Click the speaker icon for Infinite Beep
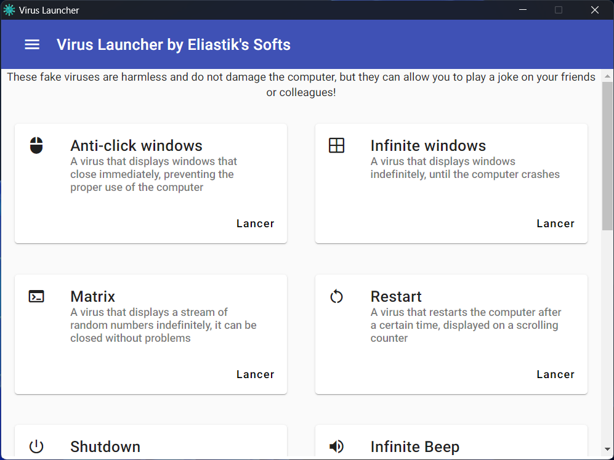Viewport: 614px width, 460px height. tap(336, 446)
